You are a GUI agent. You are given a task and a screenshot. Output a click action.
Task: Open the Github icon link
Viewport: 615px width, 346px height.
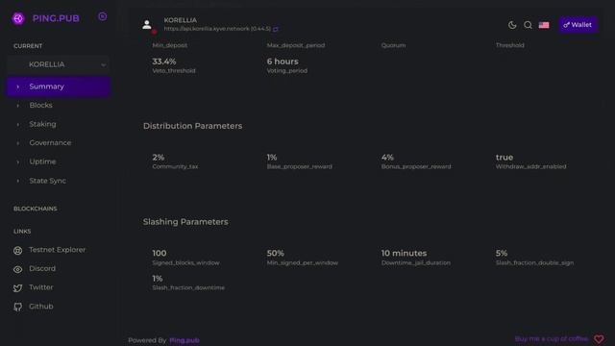[17, 307]
